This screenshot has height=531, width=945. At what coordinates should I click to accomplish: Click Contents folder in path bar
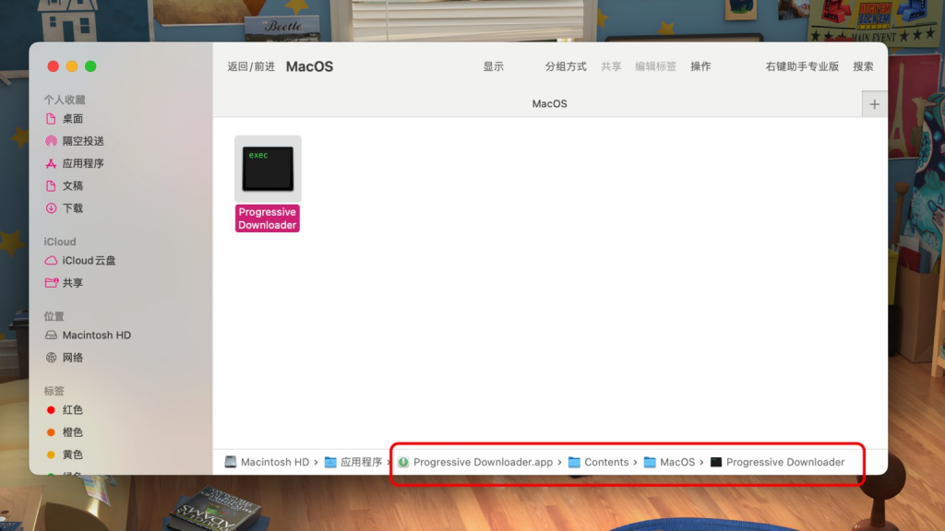(605, 462)
